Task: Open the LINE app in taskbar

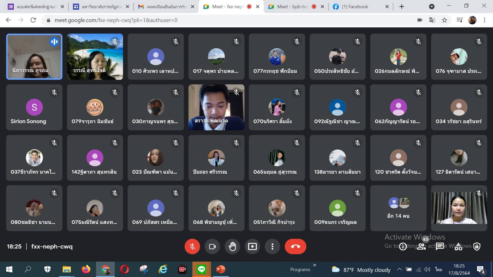Action: [x=201, y=269]
